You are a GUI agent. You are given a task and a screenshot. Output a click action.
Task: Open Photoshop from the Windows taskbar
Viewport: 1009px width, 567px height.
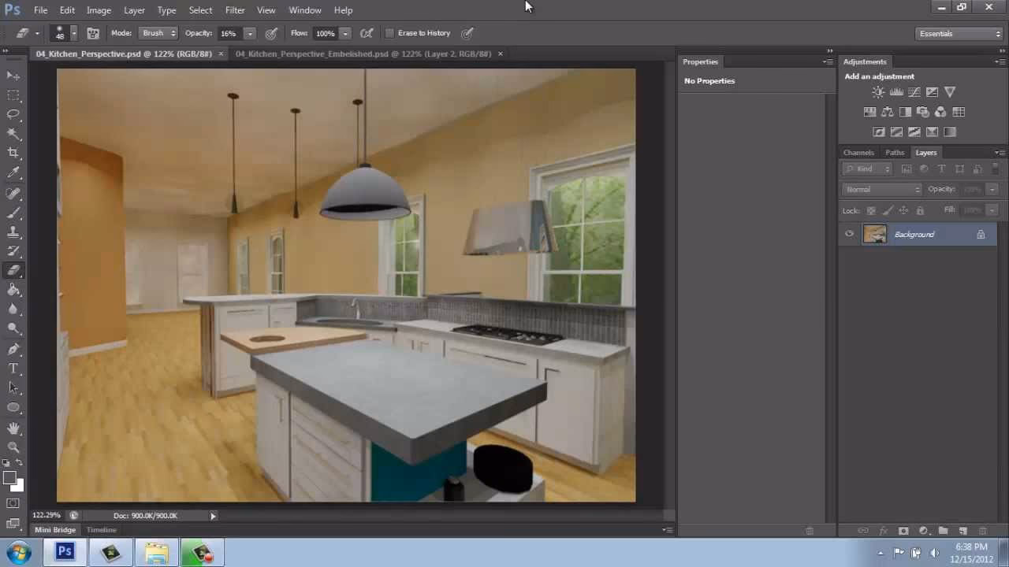pyautogui.click(x=65, y=551)
